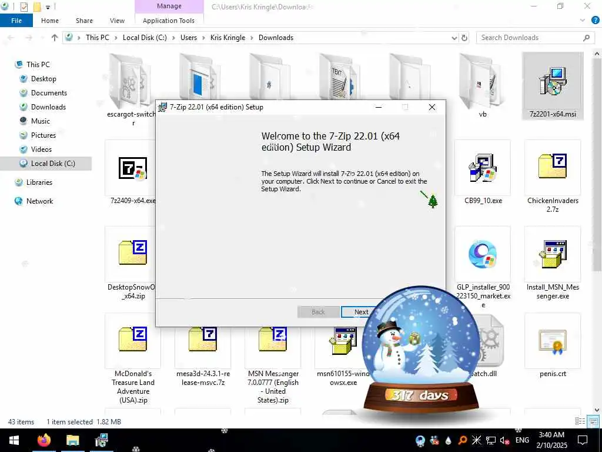The width and height of the screenshot is (602, 452).
Task: Open the clock showing 3:40 AM
Action: pyautogui.click(x=551, y=440)
